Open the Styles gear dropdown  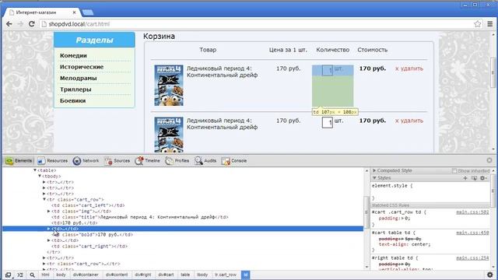point(483,178)
